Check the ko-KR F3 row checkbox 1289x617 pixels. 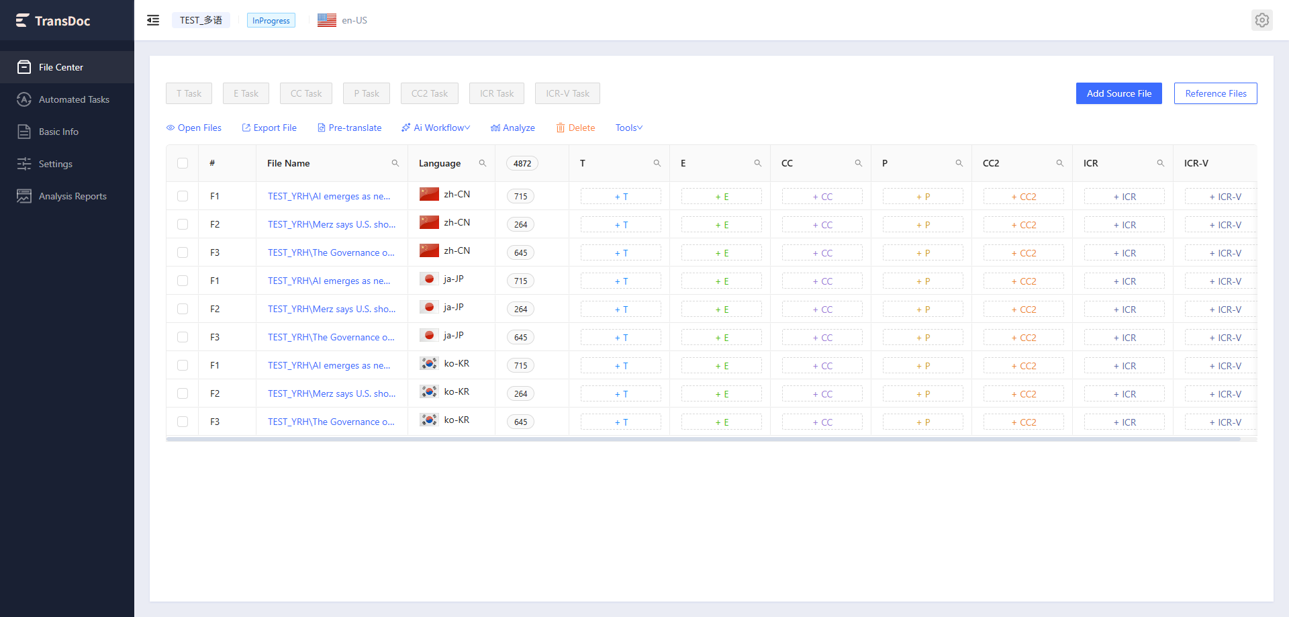(183, 422)
